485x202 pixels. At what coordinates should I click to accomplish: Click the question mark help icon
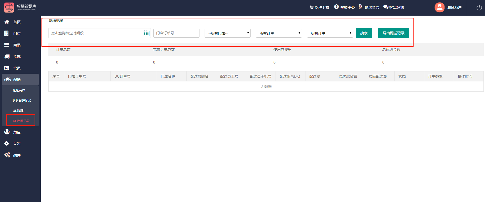point(336,7)
